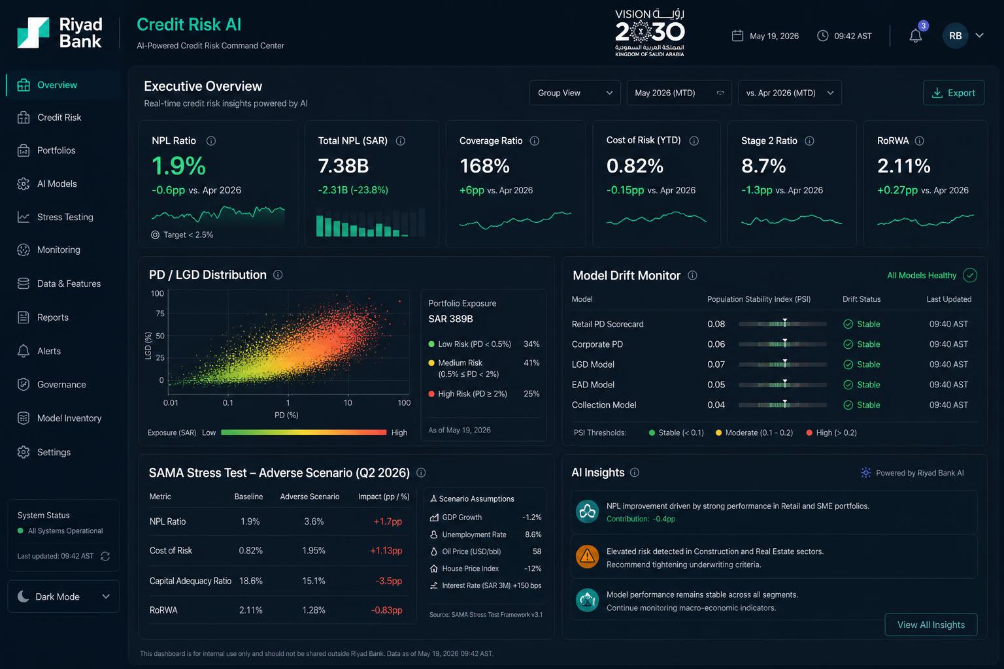Click the Powered by Riyad Bank AI sparkle icon
This screenshot has width=1004, height=669.
point(866,472)
